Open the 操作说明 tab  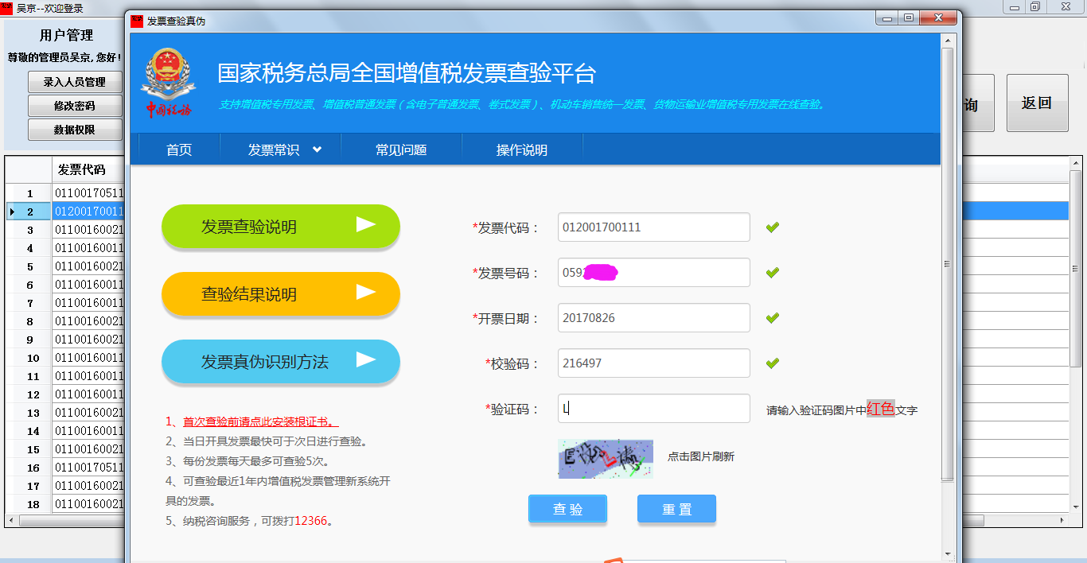point(522,149)
